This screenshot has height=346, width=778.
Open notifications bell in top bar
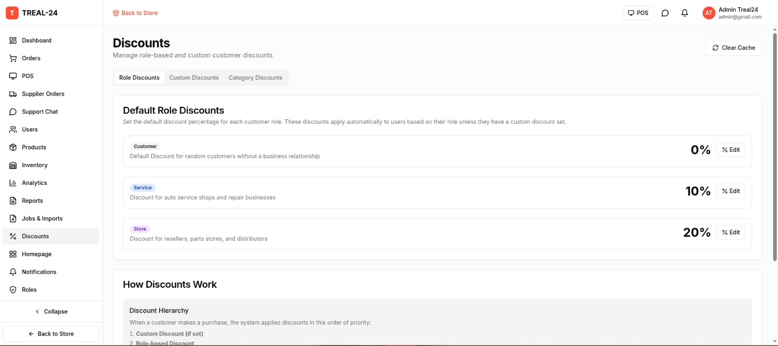point(685,13)
